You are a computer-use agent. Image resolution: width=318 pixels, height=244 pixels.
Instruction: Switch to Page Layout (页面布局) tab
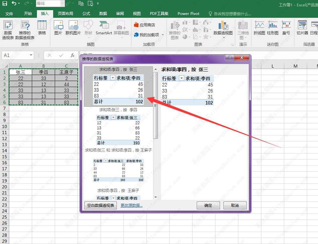tap(65, 13)
